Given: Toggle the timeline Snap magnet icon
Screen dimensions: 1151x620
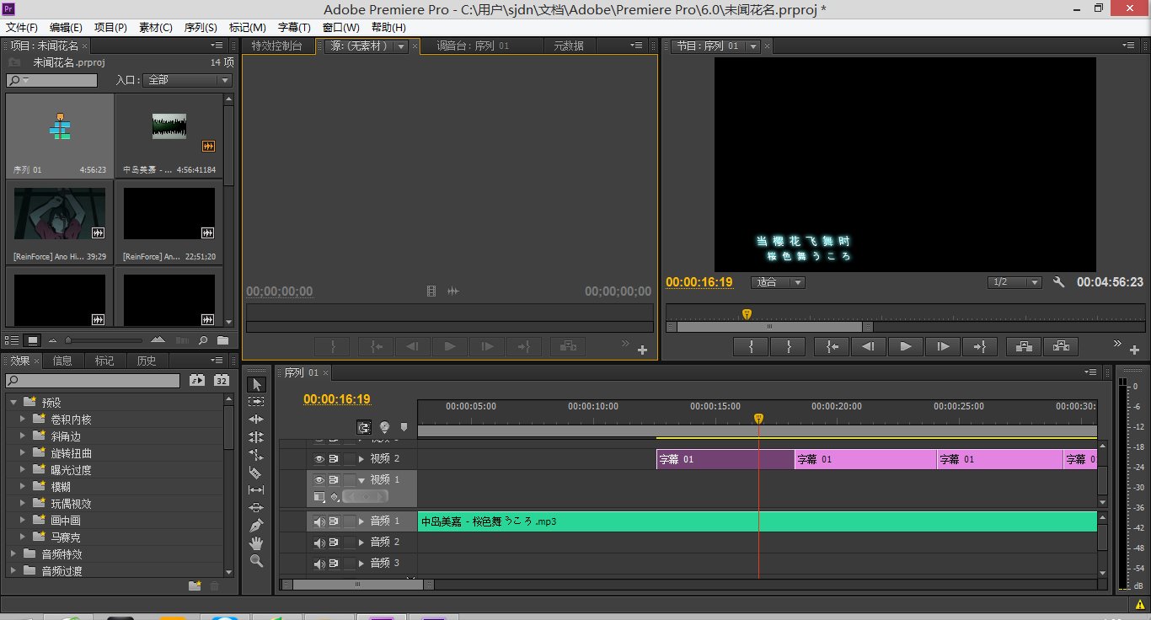Looking at the screenshot, I should click(364, 428).
